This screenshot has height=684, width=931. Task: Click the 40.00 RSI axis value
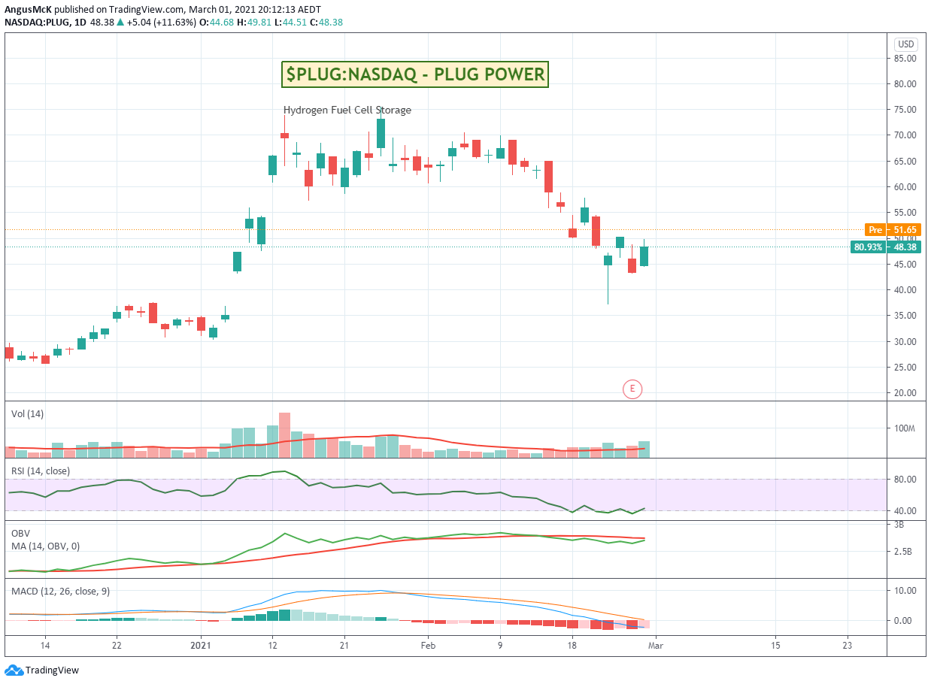905,511
